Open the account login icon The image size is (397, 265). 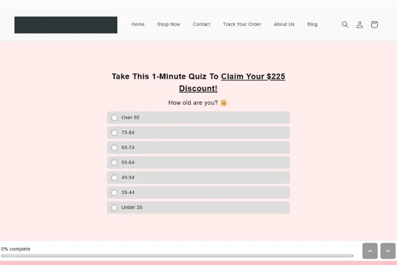click(x=360, y=24)
